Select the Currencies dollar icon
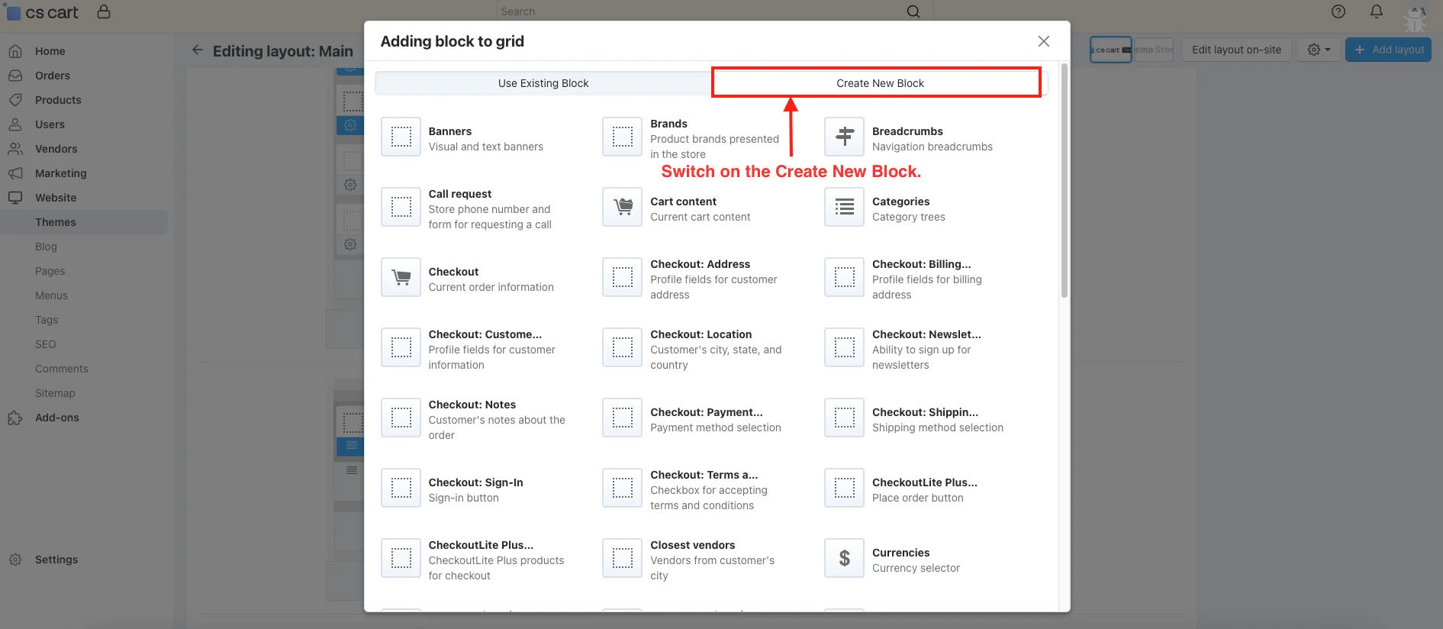Image resolution: width=1443 pixels, height=629 pixels. coord(844,558)
